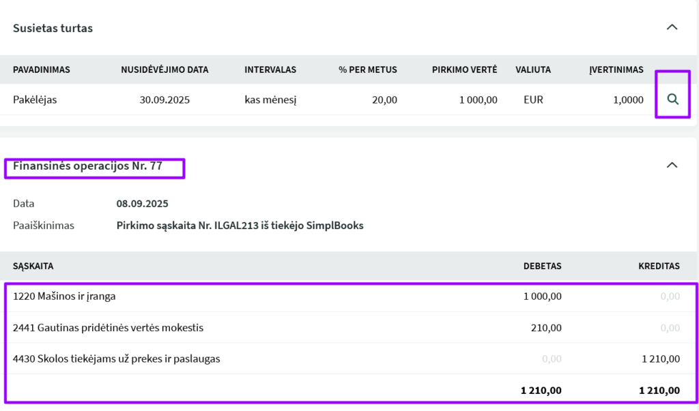Select the 4430 Skolos tiekėjams account row
Viewport: 699px width, 411px height.
pos(116,359)
